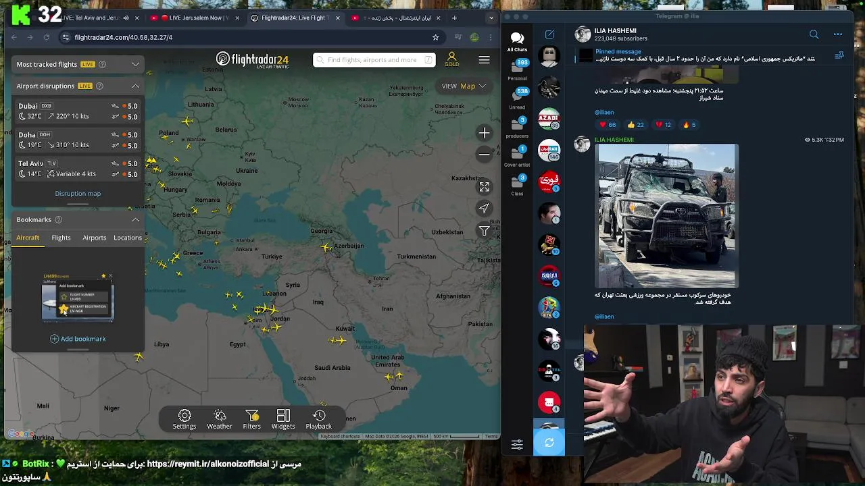Zoom out on the map
This screenshot has width=865, height=486.
pos(484,155)
